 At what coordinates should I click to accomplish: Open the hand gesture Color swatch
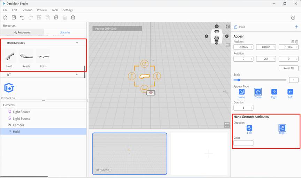[x=243, y=143]
